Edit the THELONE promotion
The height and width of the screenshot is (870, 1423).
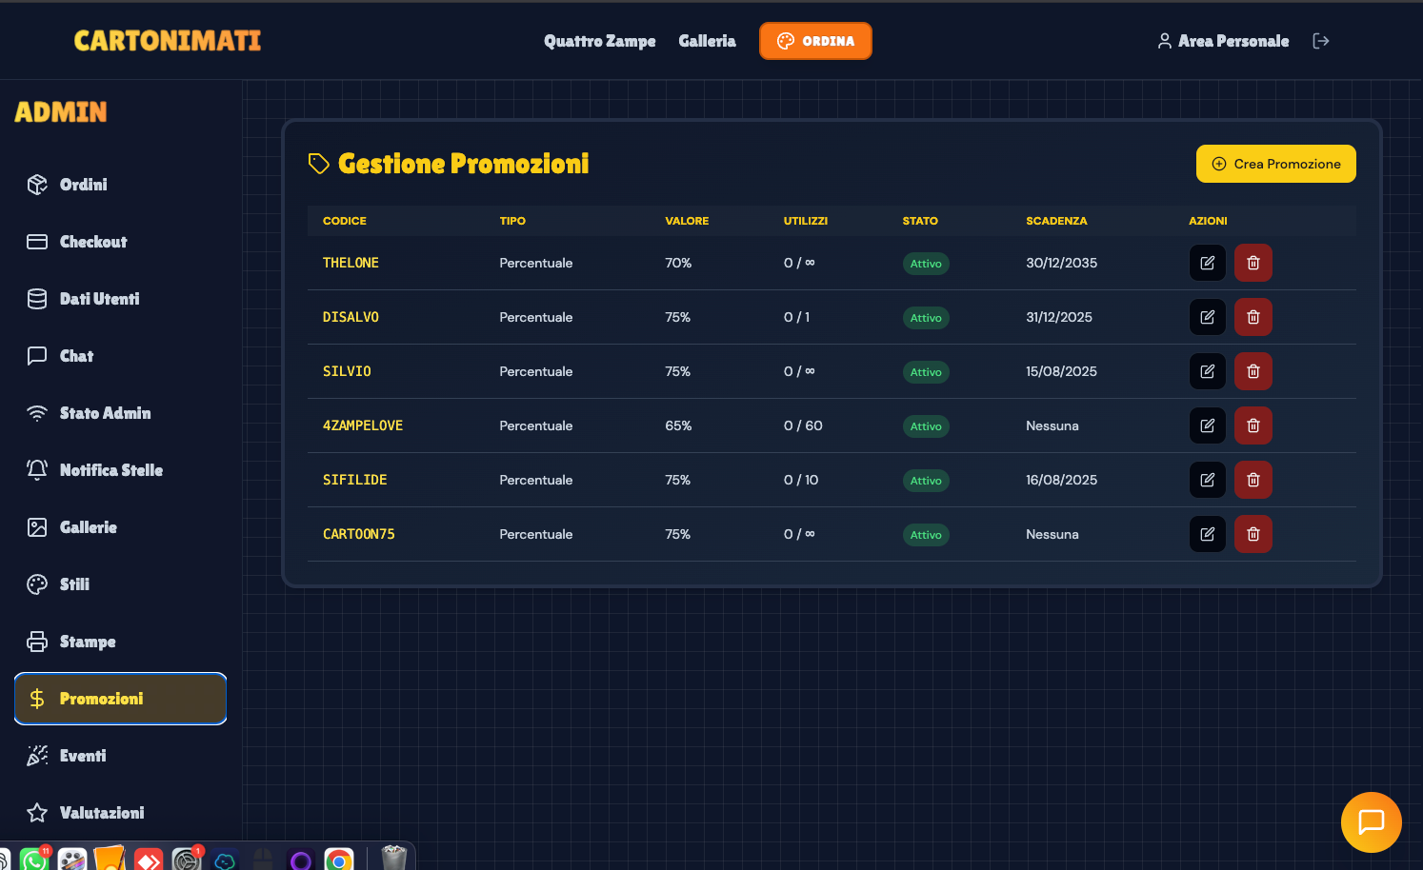pos(1207,263)
